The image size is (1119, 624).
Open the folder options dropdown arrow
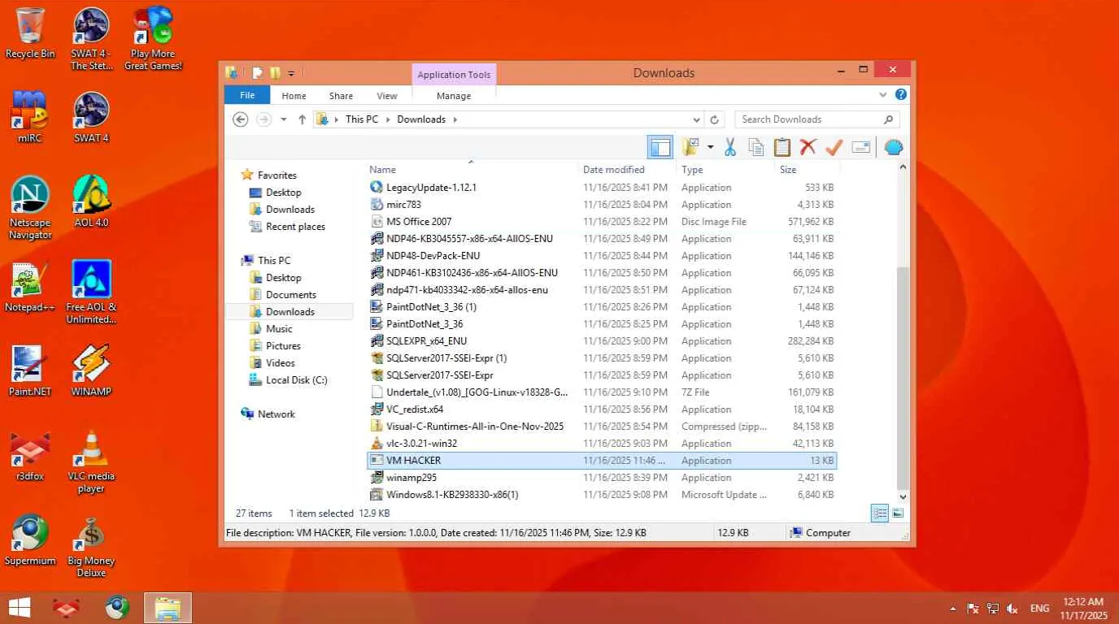point(710,147)
